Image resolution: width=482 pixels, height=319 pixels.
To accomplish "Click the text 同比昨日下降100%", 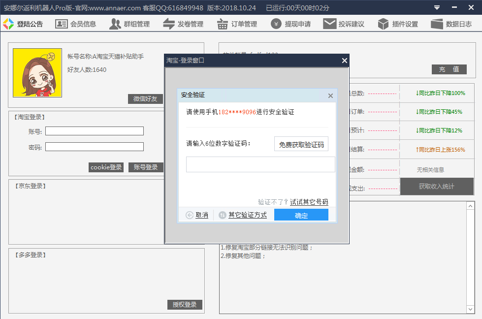I will click(x=441, y=93).
